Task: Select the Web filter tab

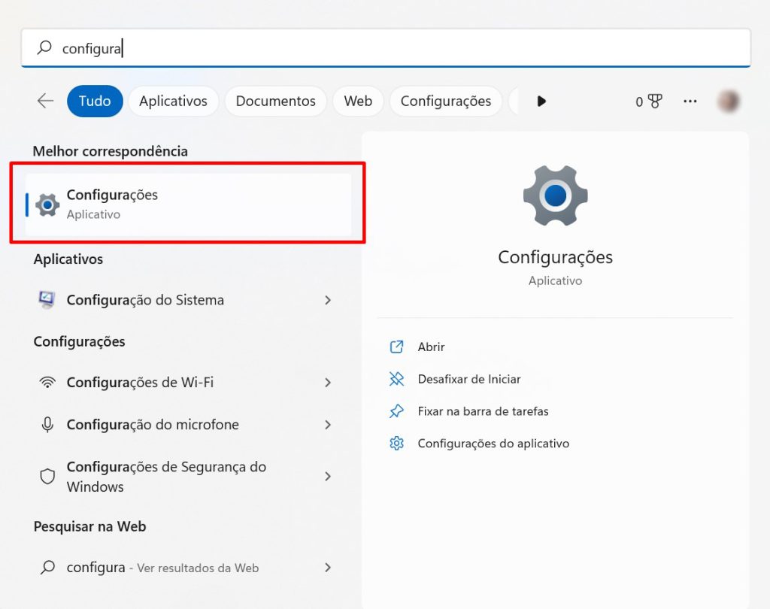Action: pyautogui.click(x=358, y=101)
